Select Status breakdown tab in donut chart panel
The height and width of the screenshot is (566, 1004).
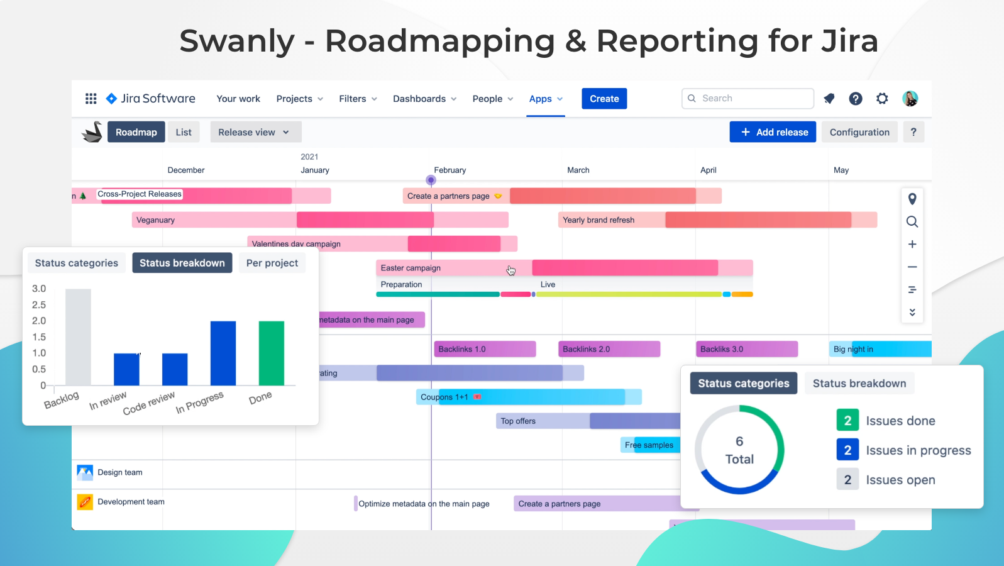click(859, 384)
